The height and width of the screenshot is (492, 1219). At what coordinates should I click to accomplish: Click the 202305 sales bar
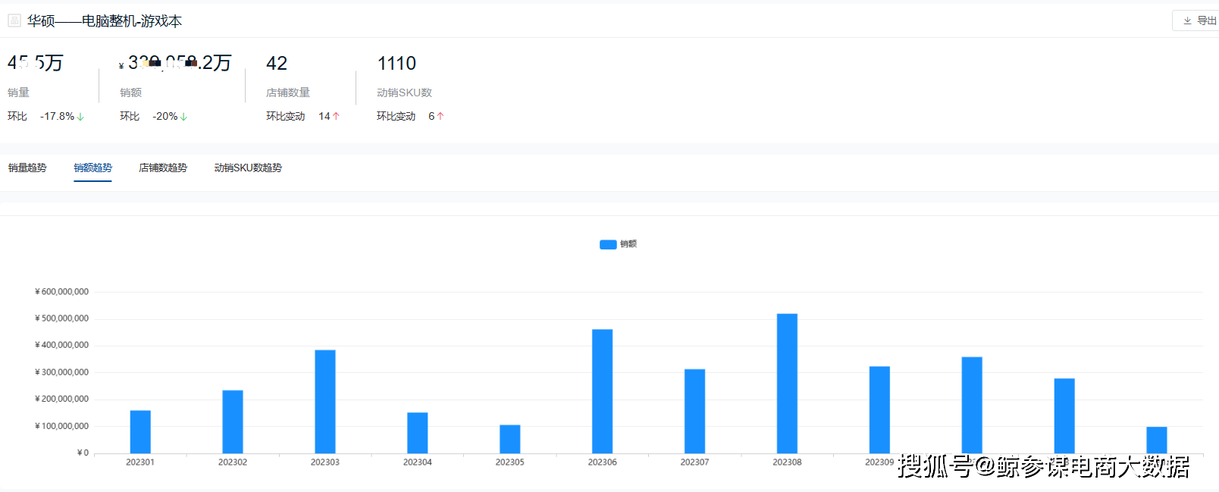[510, 439]
